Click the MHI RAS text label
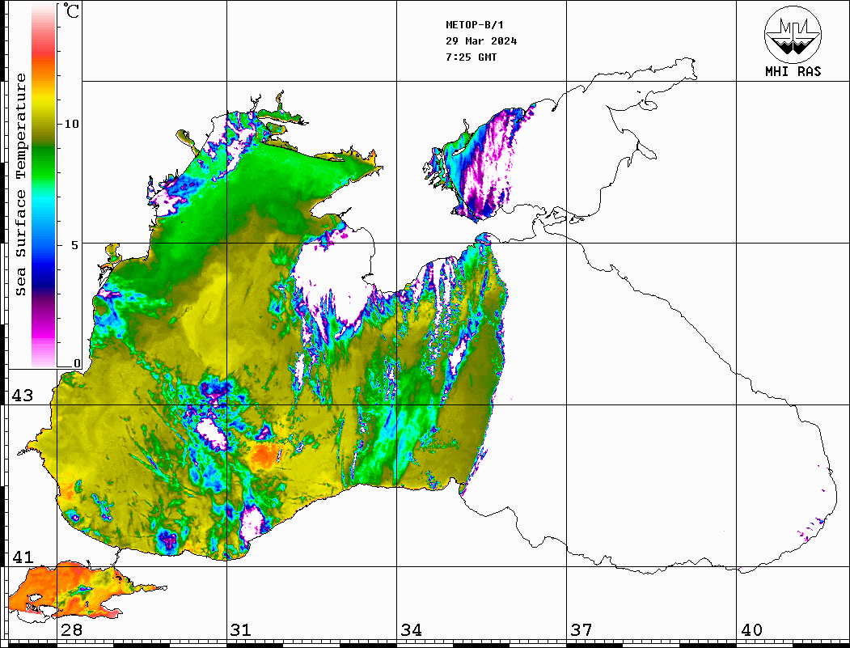This screenshot has height=648, width=850. tap(793, 71)
